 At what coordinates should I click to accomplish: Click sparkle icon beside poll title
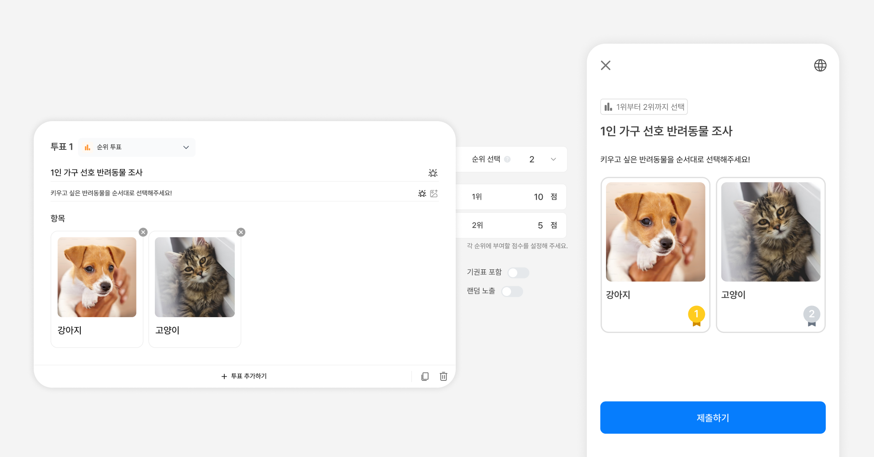point(433,173)
